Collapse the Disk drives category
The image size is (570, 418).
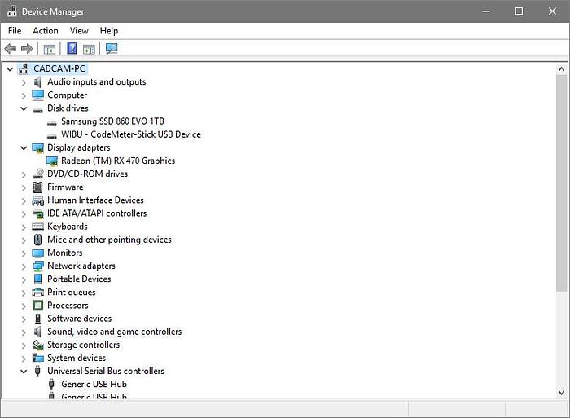(x=24, y=108)
